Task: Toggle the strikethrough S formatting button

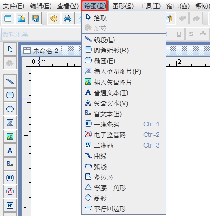Action: tap(191, 34)
